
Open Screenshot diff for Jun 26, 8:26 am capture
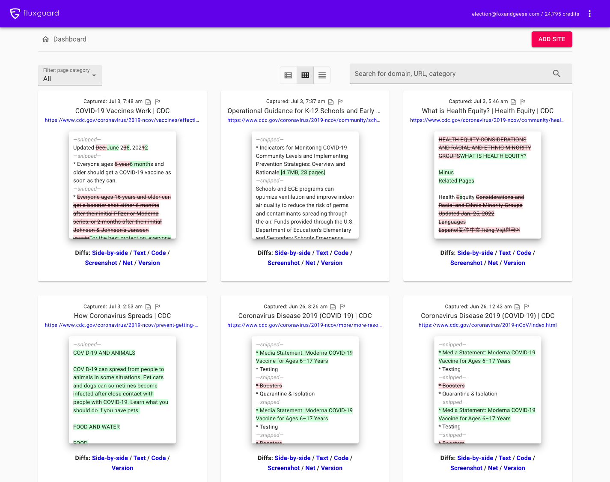coord(283,468)
